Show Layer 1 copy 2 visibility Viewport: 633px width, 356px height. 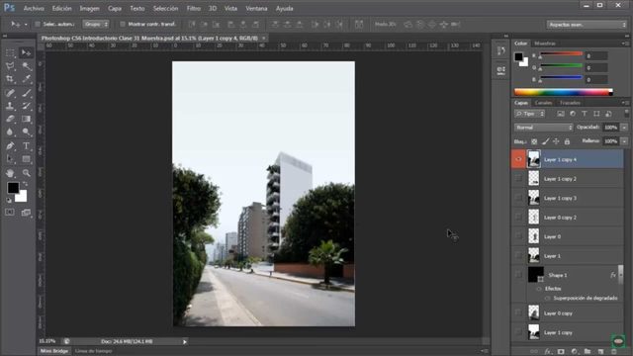point(518,178)
